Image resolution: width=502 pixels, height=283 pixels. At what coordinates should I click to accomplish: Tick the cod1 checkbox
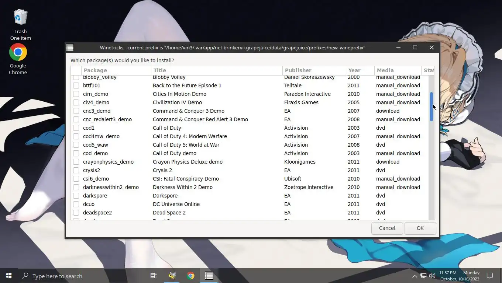tap(76, 128)
